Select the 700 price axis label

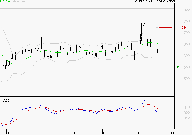[x=187, y=33]
